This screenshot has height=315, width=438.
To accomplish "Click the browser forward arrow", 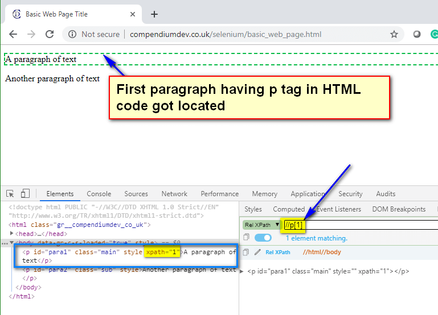I will 31,34.
